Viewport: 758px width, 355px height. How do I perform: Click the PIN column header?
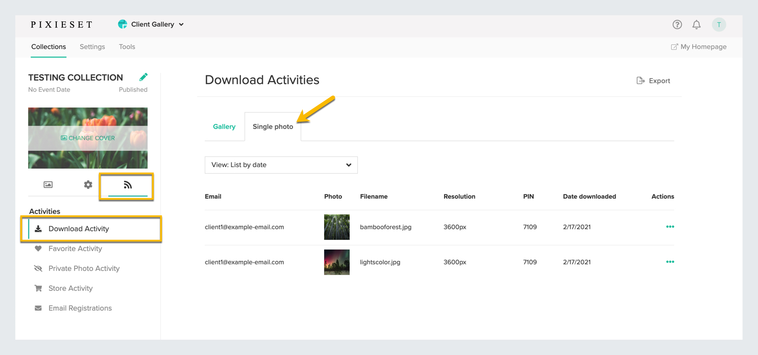point(528,197)
